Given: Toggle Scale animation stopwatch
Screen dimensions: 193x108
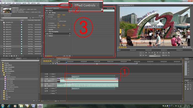Looking at the screenshot, I should 49,17.
